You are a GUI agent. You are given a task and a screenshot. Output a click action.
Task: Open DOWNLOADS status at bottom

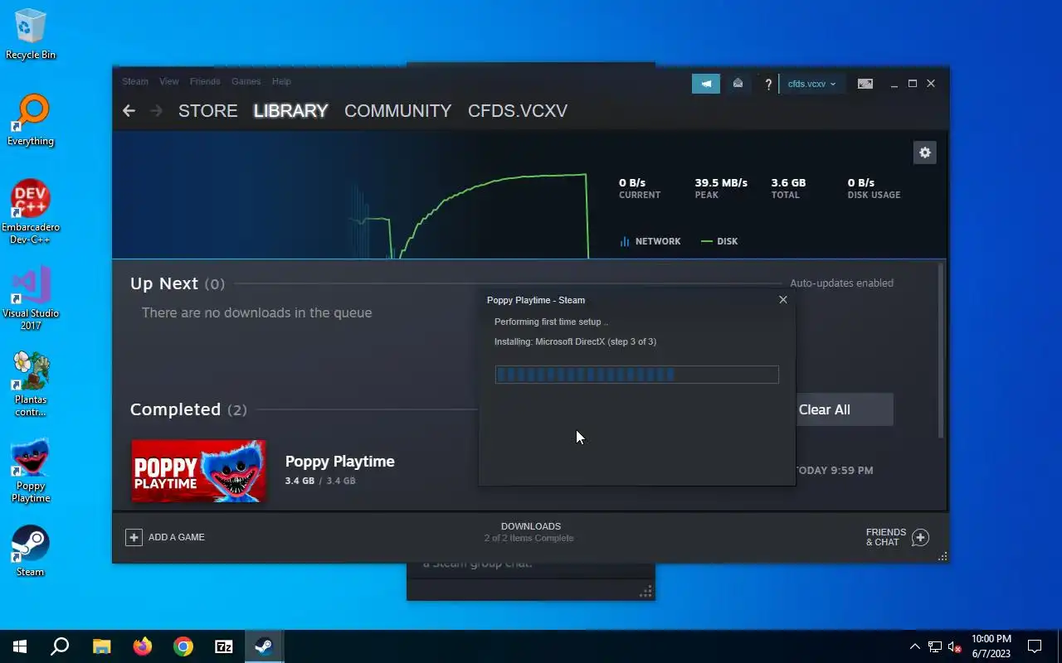tap(531, 532)
